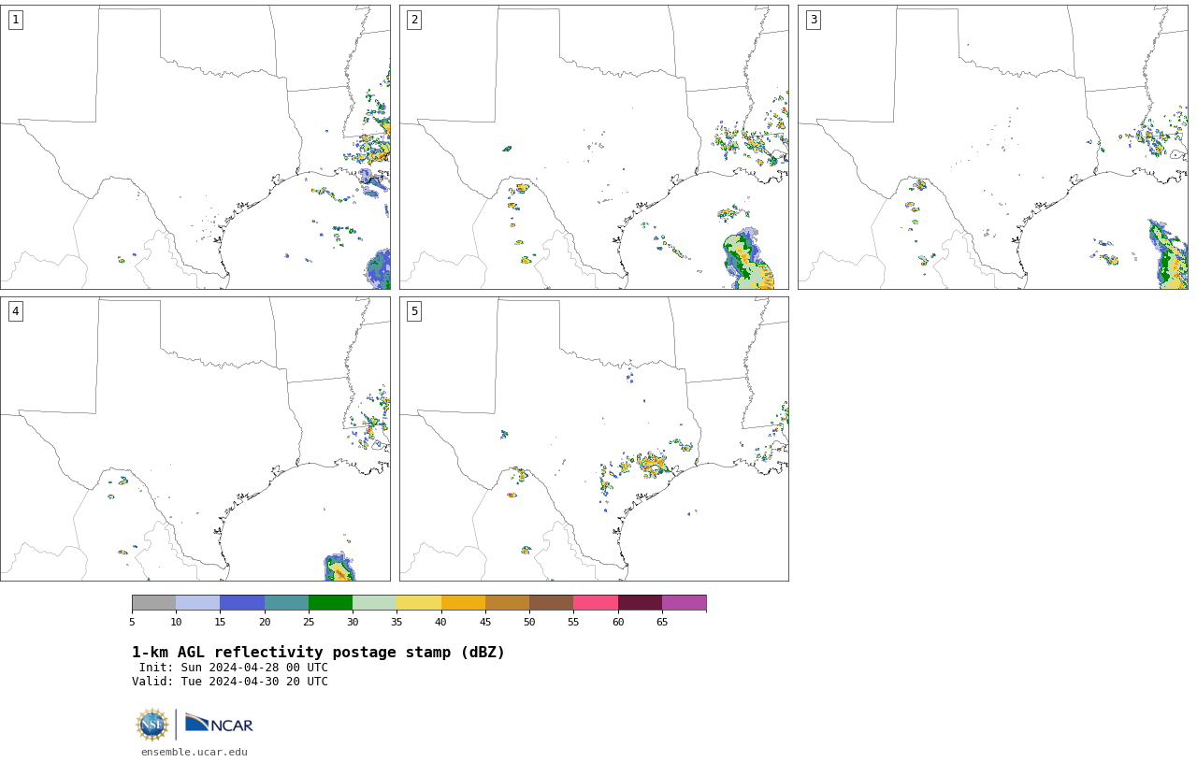
Task: Click the NSF logo
Action: [152, 725]
